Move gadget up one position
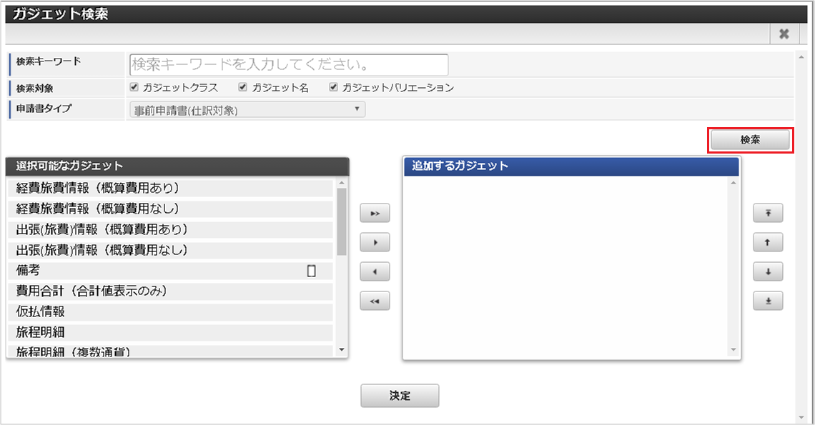The width and height of the screenshot is (815, 425). (768, 241)
